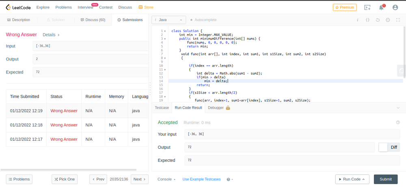Open editor settings gear icon

[388, 20]
